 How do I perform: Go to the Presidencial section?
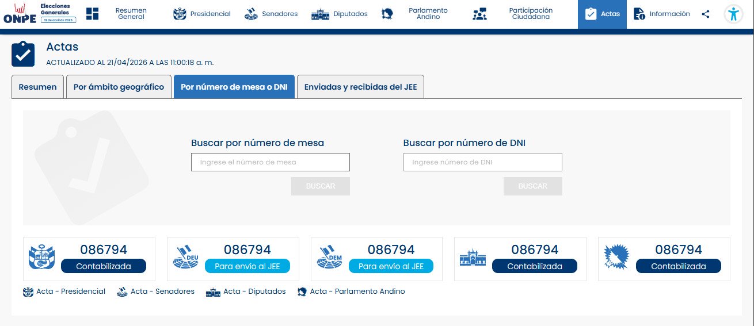pos(201,14)
